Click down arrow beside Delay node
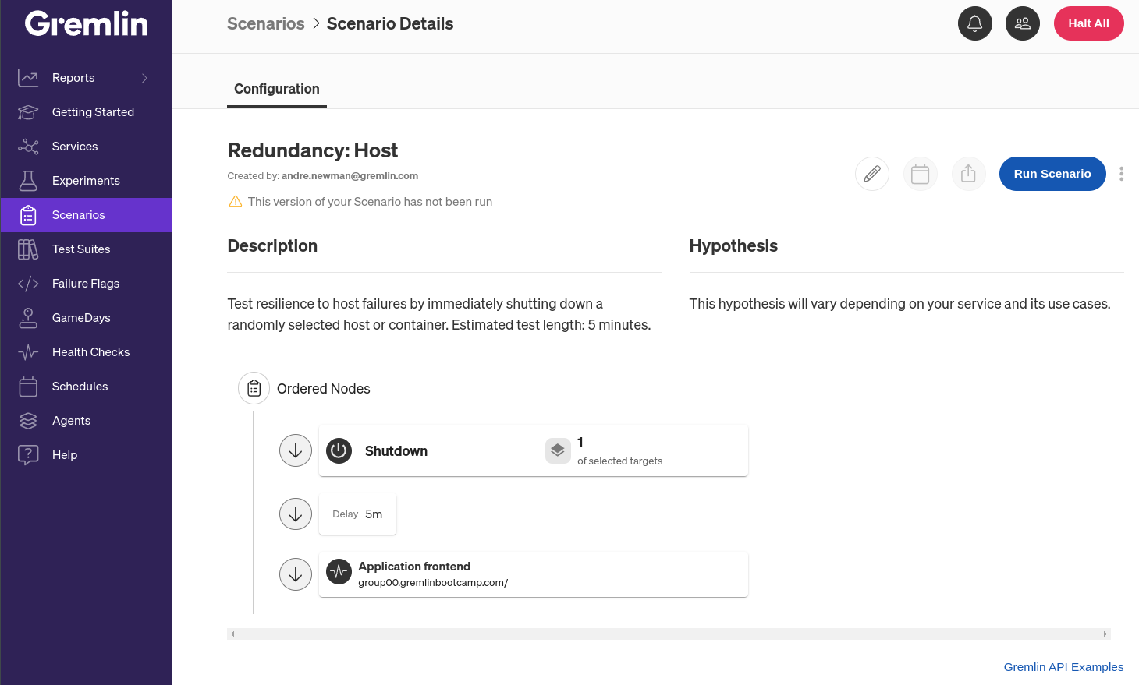This screenshot has height=685, width=1139. click(x=296, y=514)
